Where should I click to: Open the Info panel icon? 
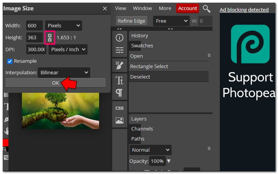click(x=120, y=38)
